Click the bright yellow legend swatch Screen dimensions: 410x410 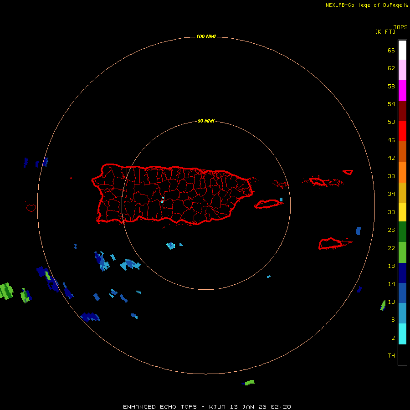click(402, 212)
